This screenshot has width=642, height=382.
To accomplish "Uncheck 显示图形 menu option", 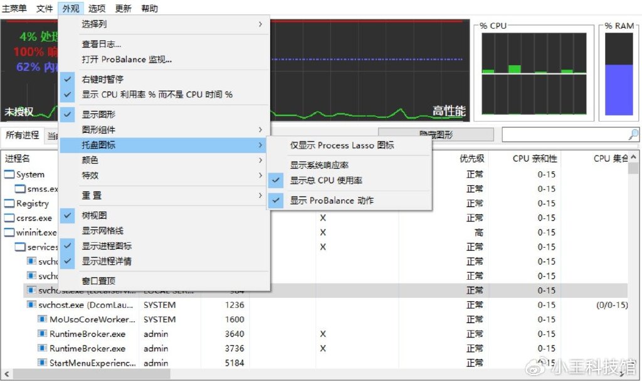I will [164, 114].
